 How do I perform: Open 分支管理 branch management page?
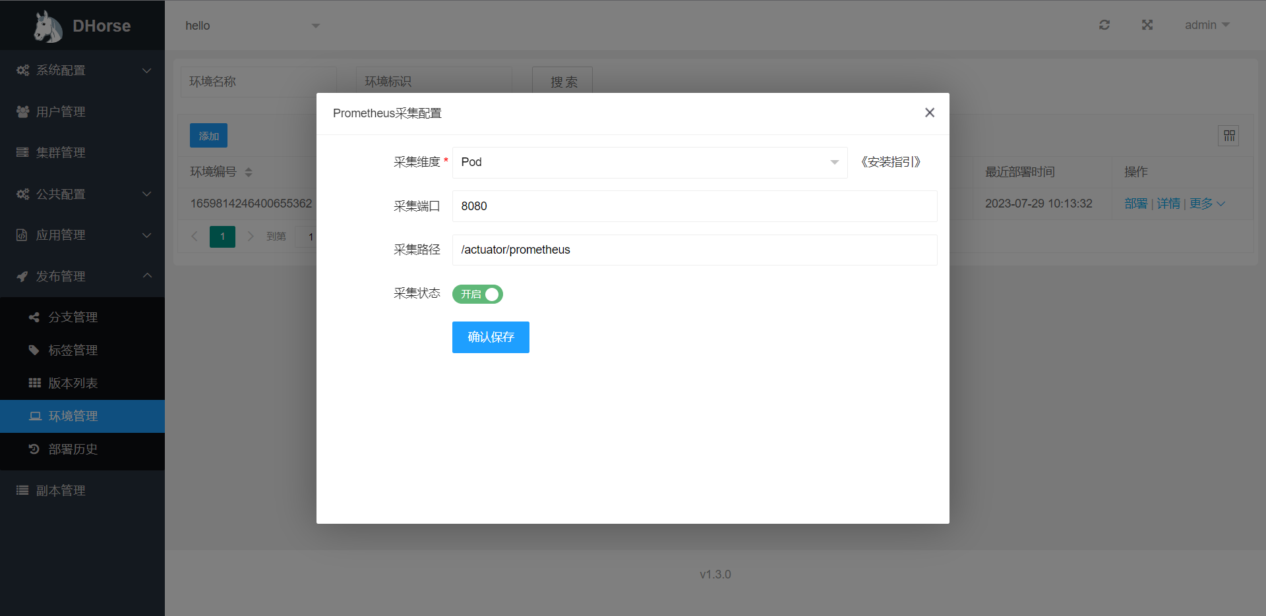coord(73,317)
